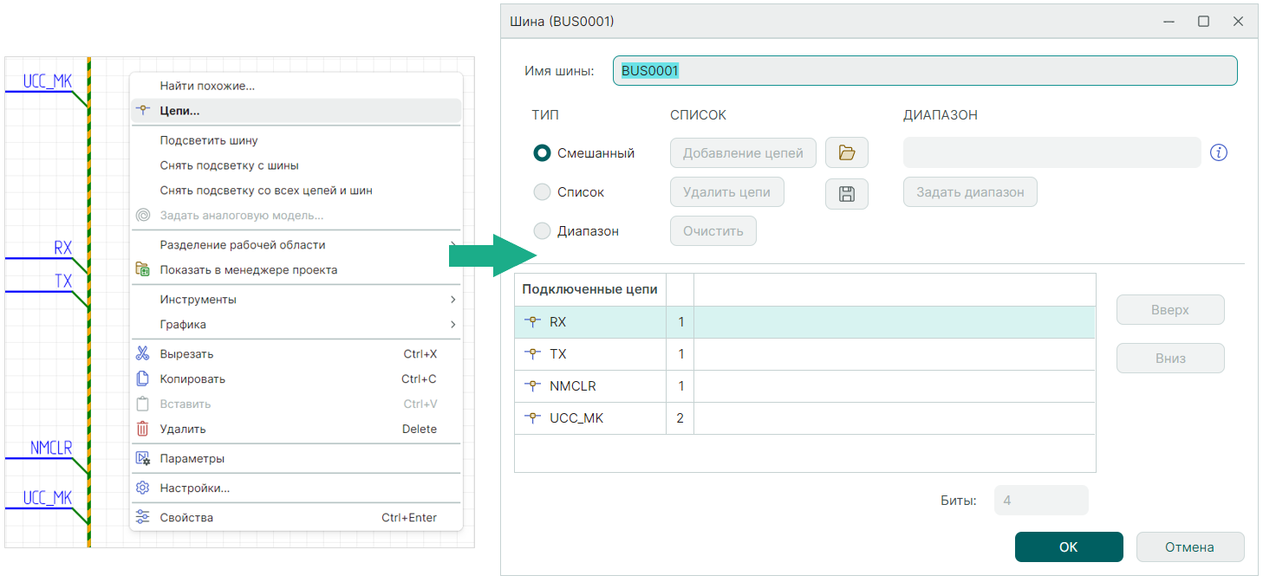This screenshot has width=1263, height=582.
Task: Click the gear icon beside Настройки
Action: click(x=143, y=488)
